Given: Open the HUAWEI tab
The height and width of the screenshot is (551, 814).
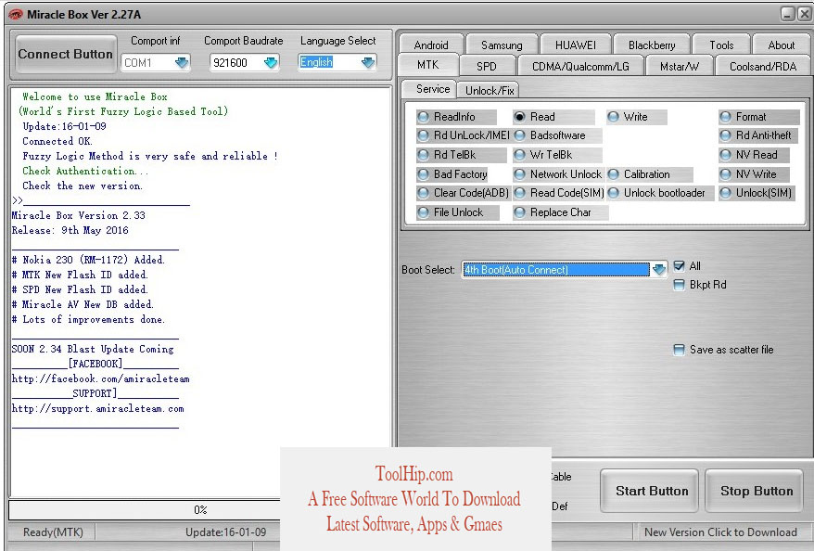Looking at the screenshot, I should point(575,45).
